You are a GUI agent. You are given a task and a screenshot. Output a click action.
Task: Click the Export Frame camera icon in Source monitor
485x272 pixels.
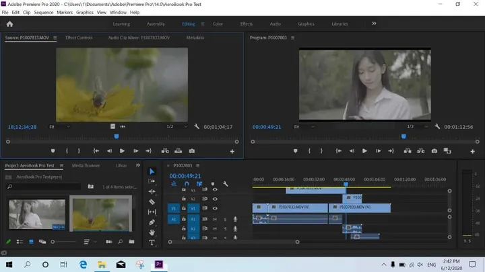[192, 151]
